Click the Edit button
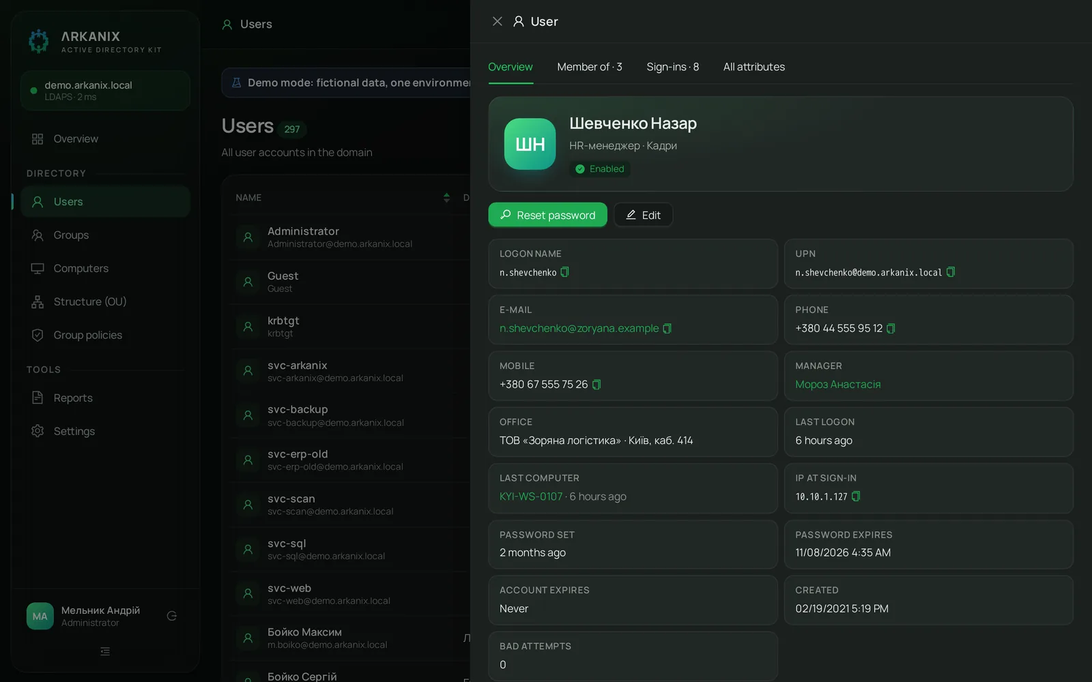The height and width of the screenshot is (682, 1092). 643,215
